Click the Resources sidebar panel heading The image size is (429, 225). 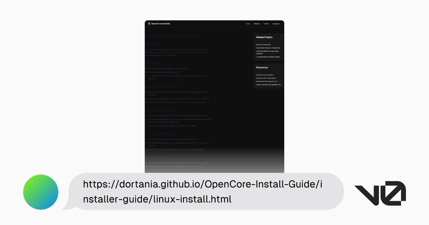pyautogui.click(x=262, y=67)
